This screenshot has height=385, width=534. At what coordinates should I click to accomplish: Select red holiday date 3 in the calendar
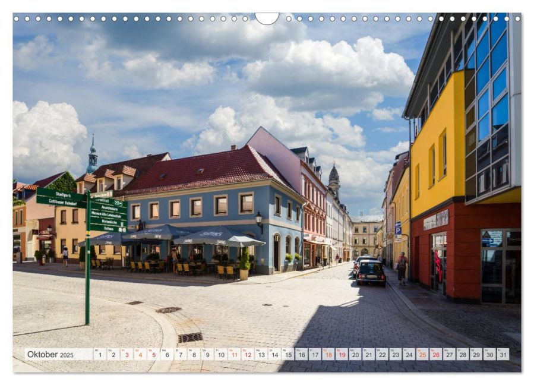point(127,355)
